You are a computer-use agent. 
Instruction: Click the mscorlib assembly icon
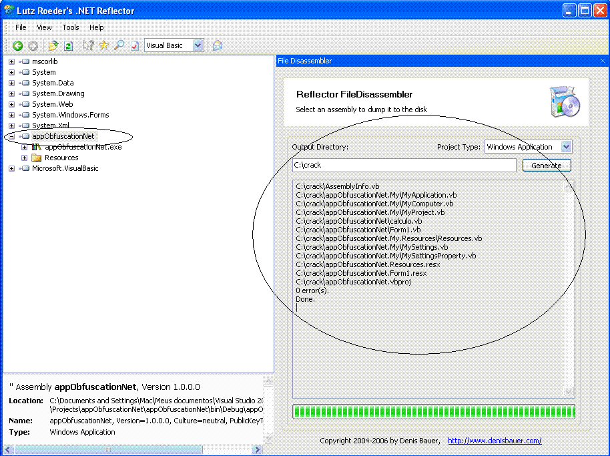click(x=24, y=61)
